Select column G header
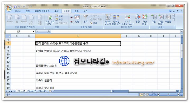The width and height of the screenshot is (190, 103). pyautogui.click(x=139, y=36)
